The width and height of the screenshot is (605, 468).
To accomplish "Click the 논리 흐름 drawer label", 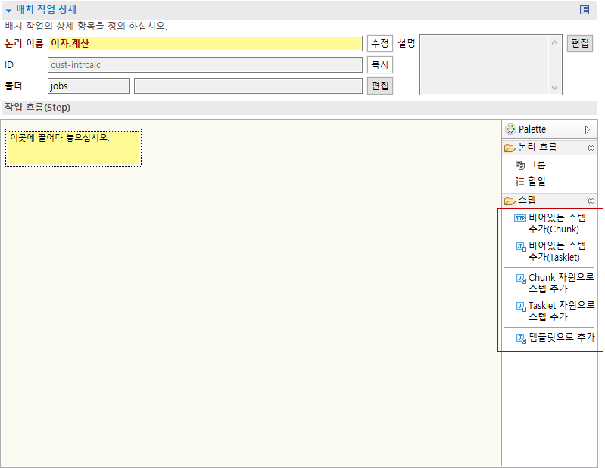I will click(538, 148).
